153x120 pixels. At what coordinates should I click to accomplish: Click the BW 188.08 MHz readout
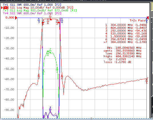point(124,48)
